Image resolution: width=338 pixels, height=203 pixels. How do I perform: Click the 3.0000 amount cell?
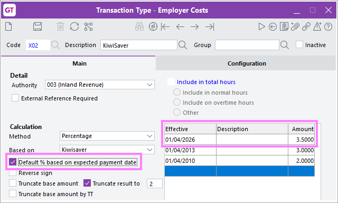point(301,150)
